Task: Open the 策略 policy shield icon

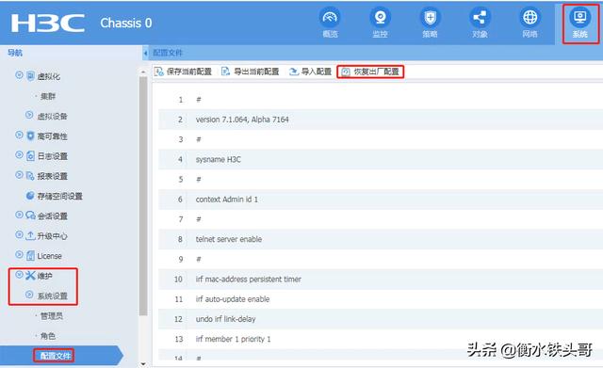Action: [x=430, y=17]
